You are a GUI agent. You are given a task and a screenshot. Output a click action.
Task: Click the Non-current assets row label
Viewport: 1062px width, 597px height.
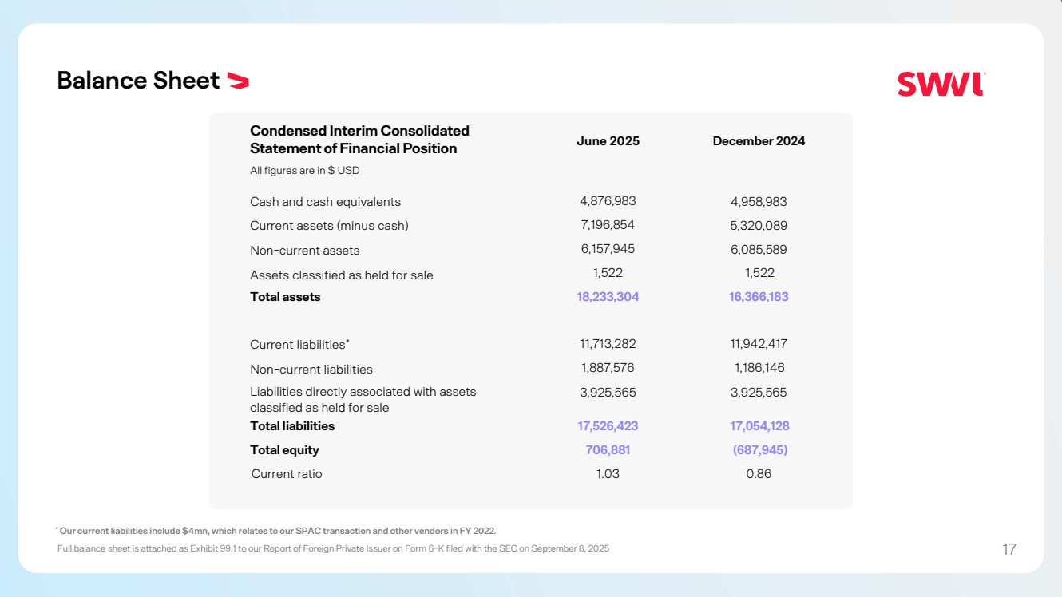pyautogui.click(x=304, y=251)
